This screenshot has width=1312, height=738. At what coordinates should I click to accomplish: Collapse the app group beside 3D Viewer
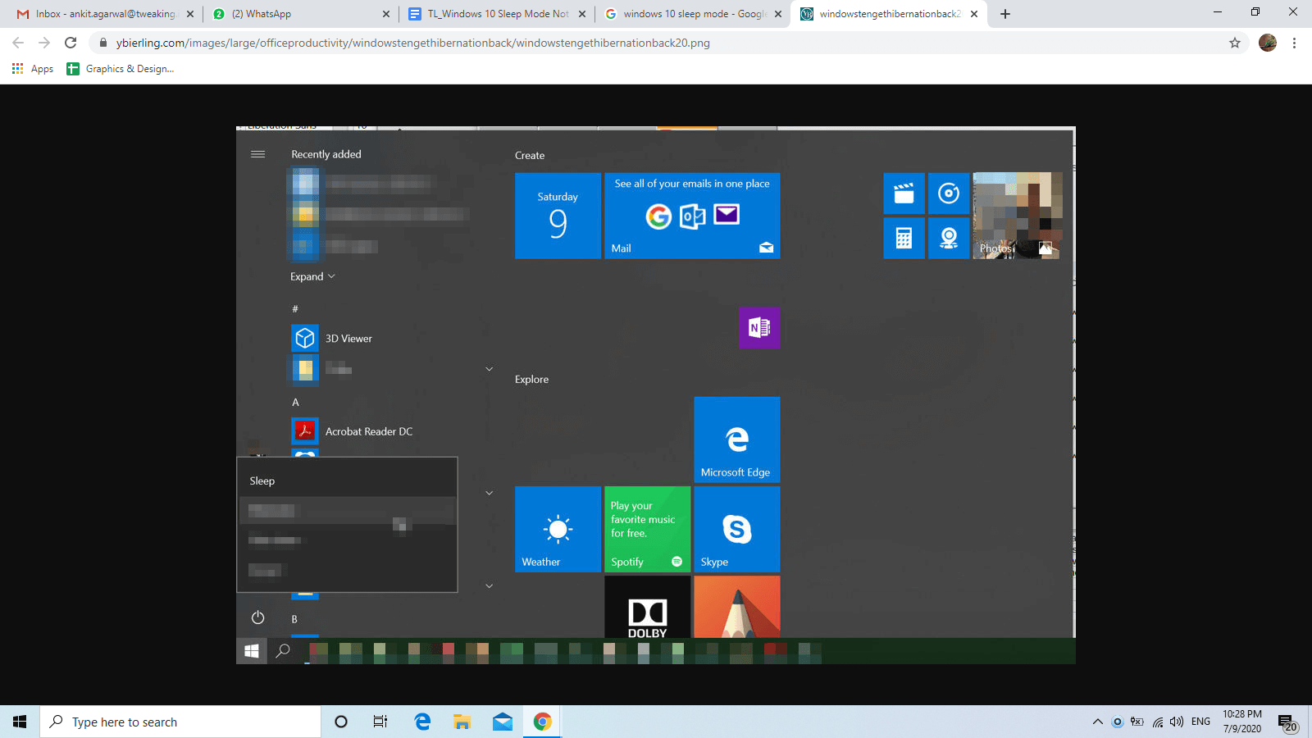click(489, 368)
